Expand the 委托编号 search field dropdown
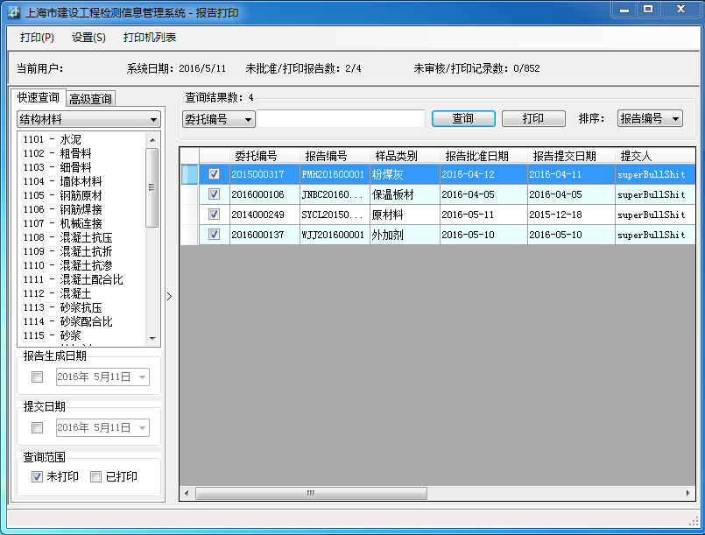 [x=248, y=119]
